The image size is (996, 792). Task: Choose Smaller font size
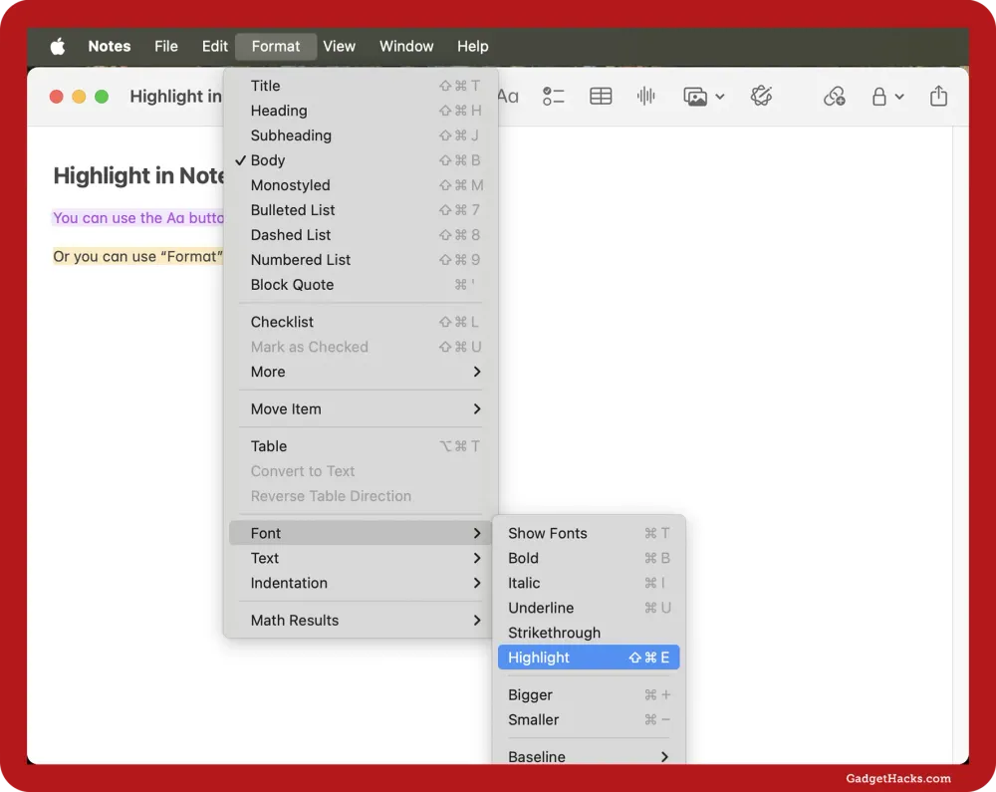[589, 719]
